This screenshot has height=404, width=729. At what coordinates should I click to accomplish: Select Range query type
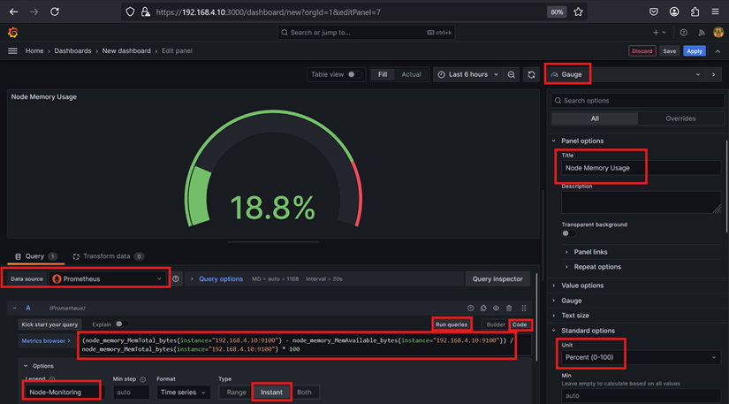pos(236,393)
